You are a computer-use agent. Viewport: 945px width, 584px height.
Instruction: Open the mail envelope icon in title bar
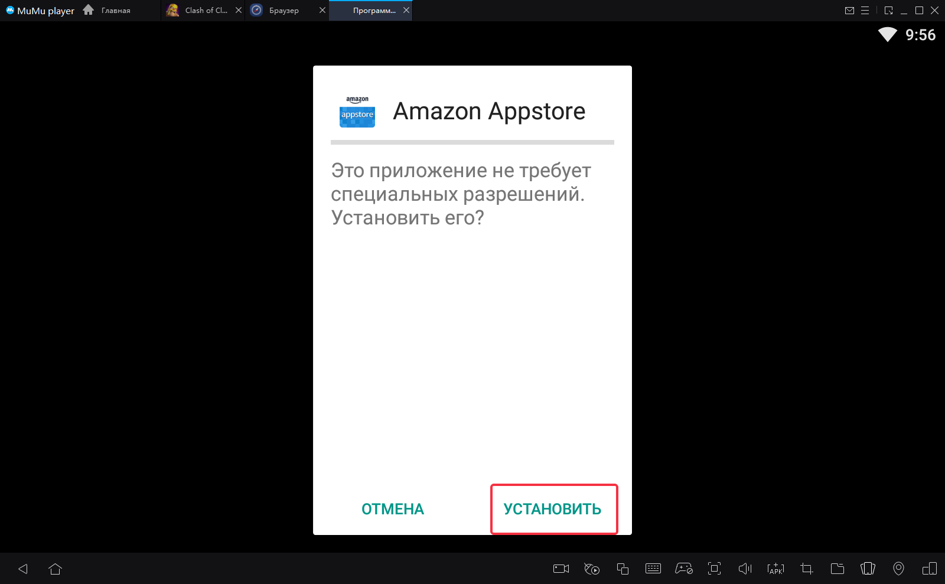(849, 10)
